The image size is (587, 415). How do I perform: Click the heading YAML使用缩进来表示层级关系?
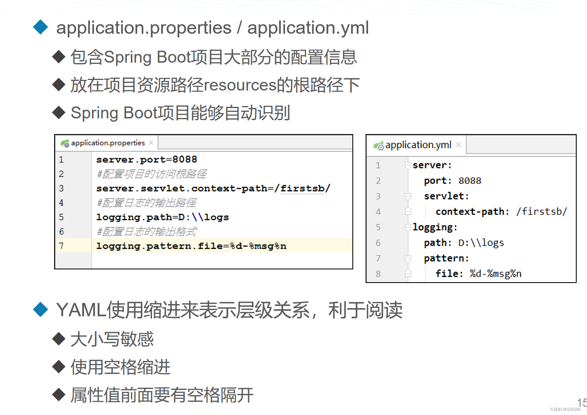click(x=183, y=310)
